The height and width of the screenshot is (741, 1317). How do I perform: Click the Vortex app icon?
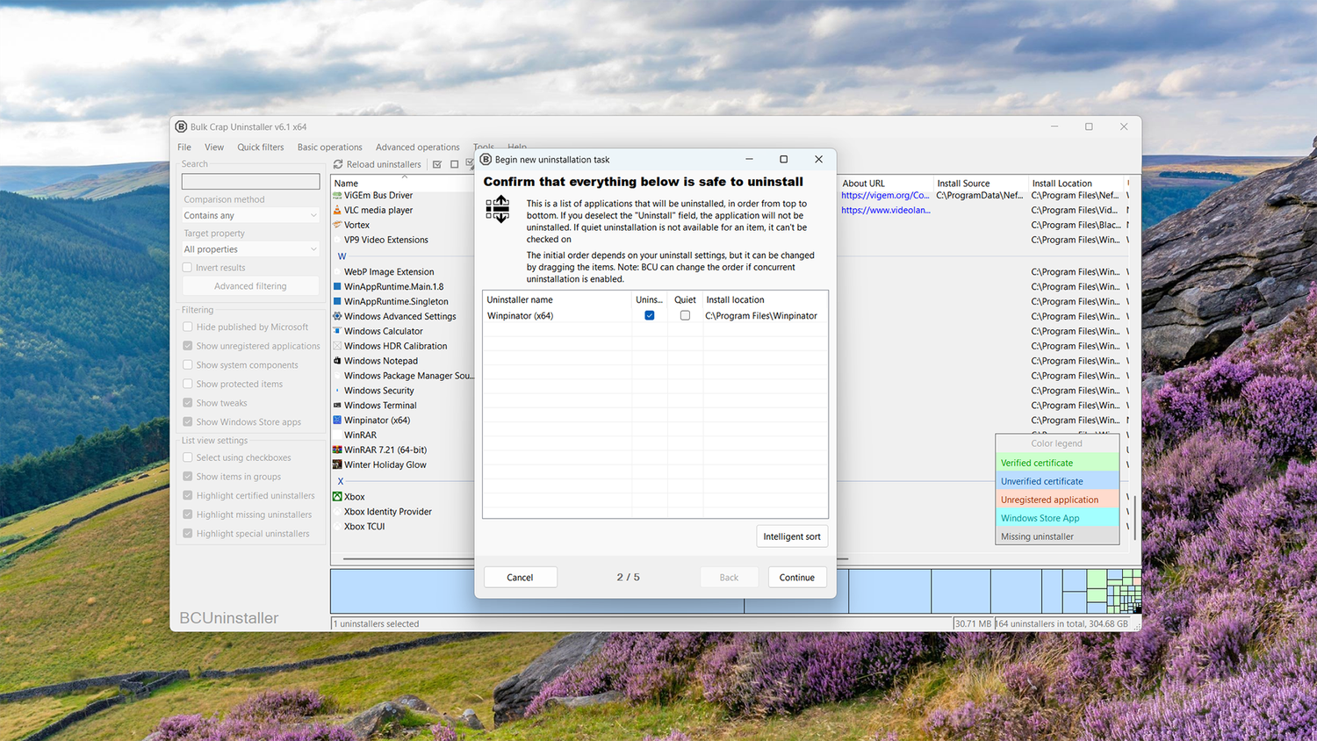point(337,225)
